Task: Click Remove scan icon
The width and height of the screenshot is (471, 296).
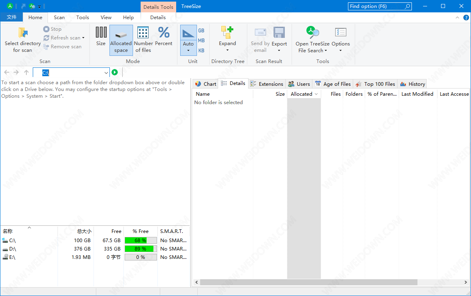Action: 46,47
